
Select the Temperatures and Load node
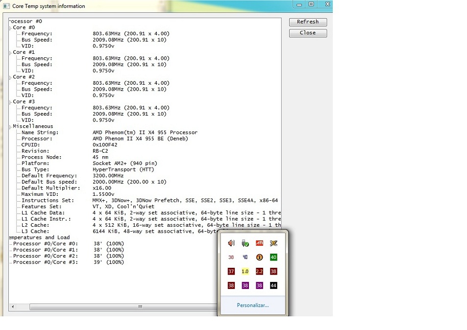[x=39, y=237]
